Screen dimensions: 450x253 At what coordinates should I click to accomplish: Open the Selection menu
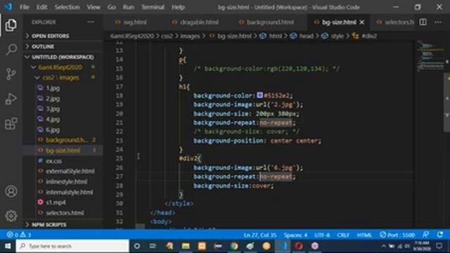point(67,7)
